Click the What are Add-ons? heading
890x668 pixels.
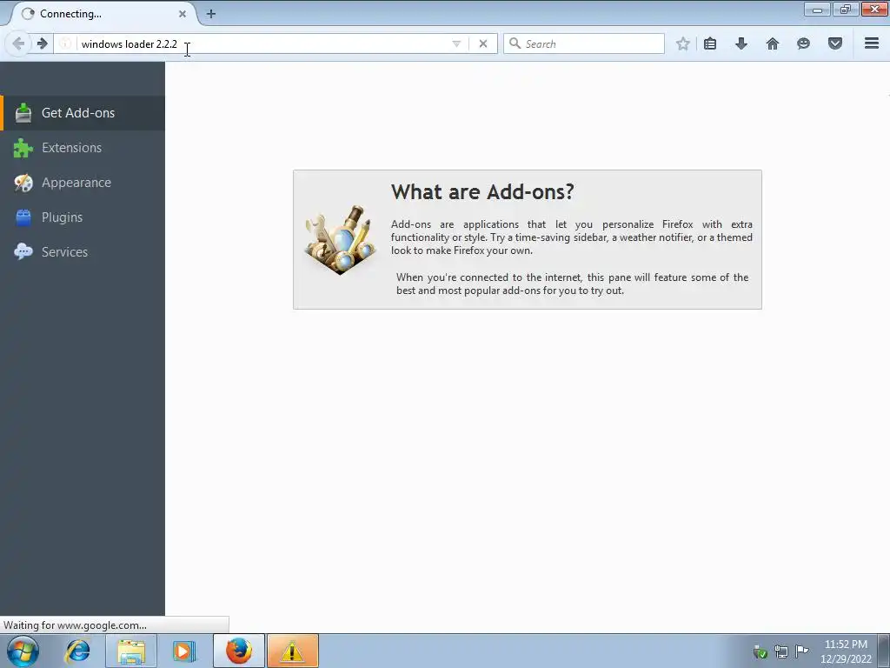point(482,192)
